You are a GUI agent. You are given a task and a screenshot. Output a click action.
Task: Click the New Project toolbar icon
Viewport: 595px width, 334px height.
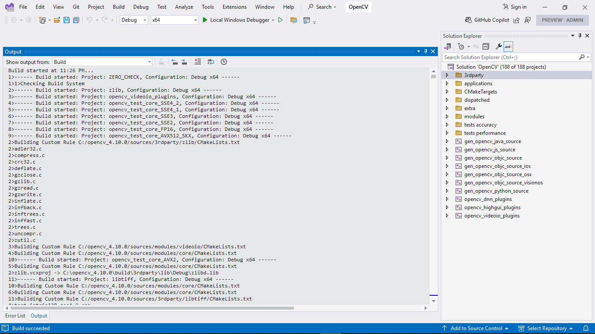pos(42,20)
